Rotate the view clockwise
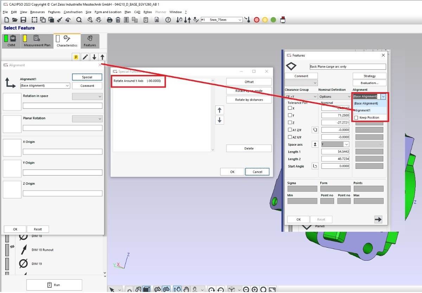This screenshot has width=422, height=293. [x=212, y=290]
